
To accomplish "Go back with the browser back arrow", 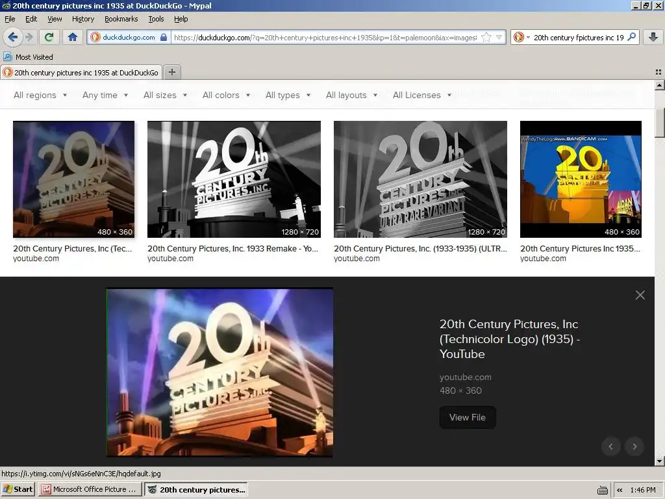I will click(13, 37).
